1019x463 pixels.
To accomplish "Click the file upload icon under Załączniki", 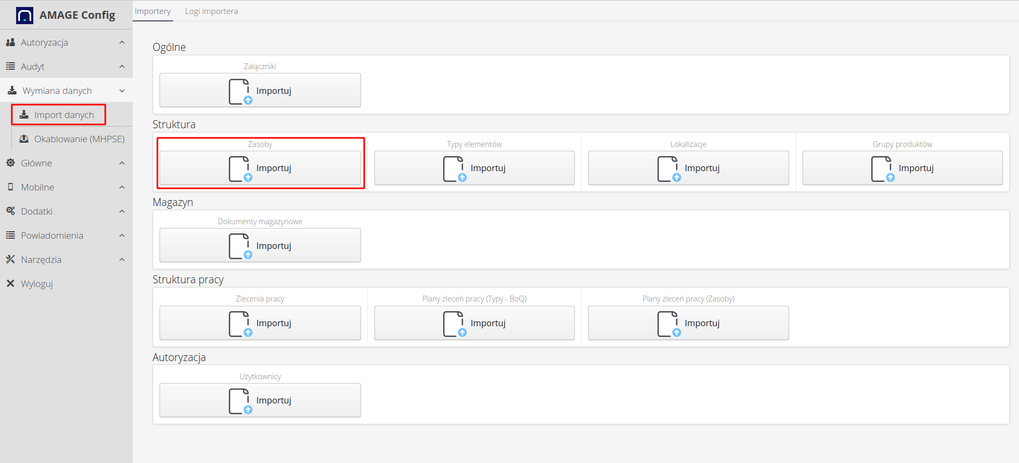I will tap(240, 91).
